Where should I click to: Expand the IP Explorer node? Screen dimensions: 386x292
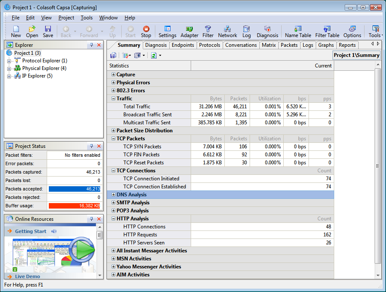click(x=9, y=76)
